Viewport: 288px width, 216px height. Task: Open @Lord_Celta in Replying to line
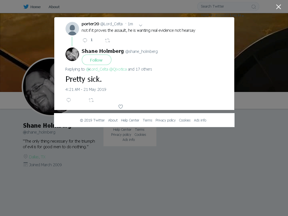point(97,69)
